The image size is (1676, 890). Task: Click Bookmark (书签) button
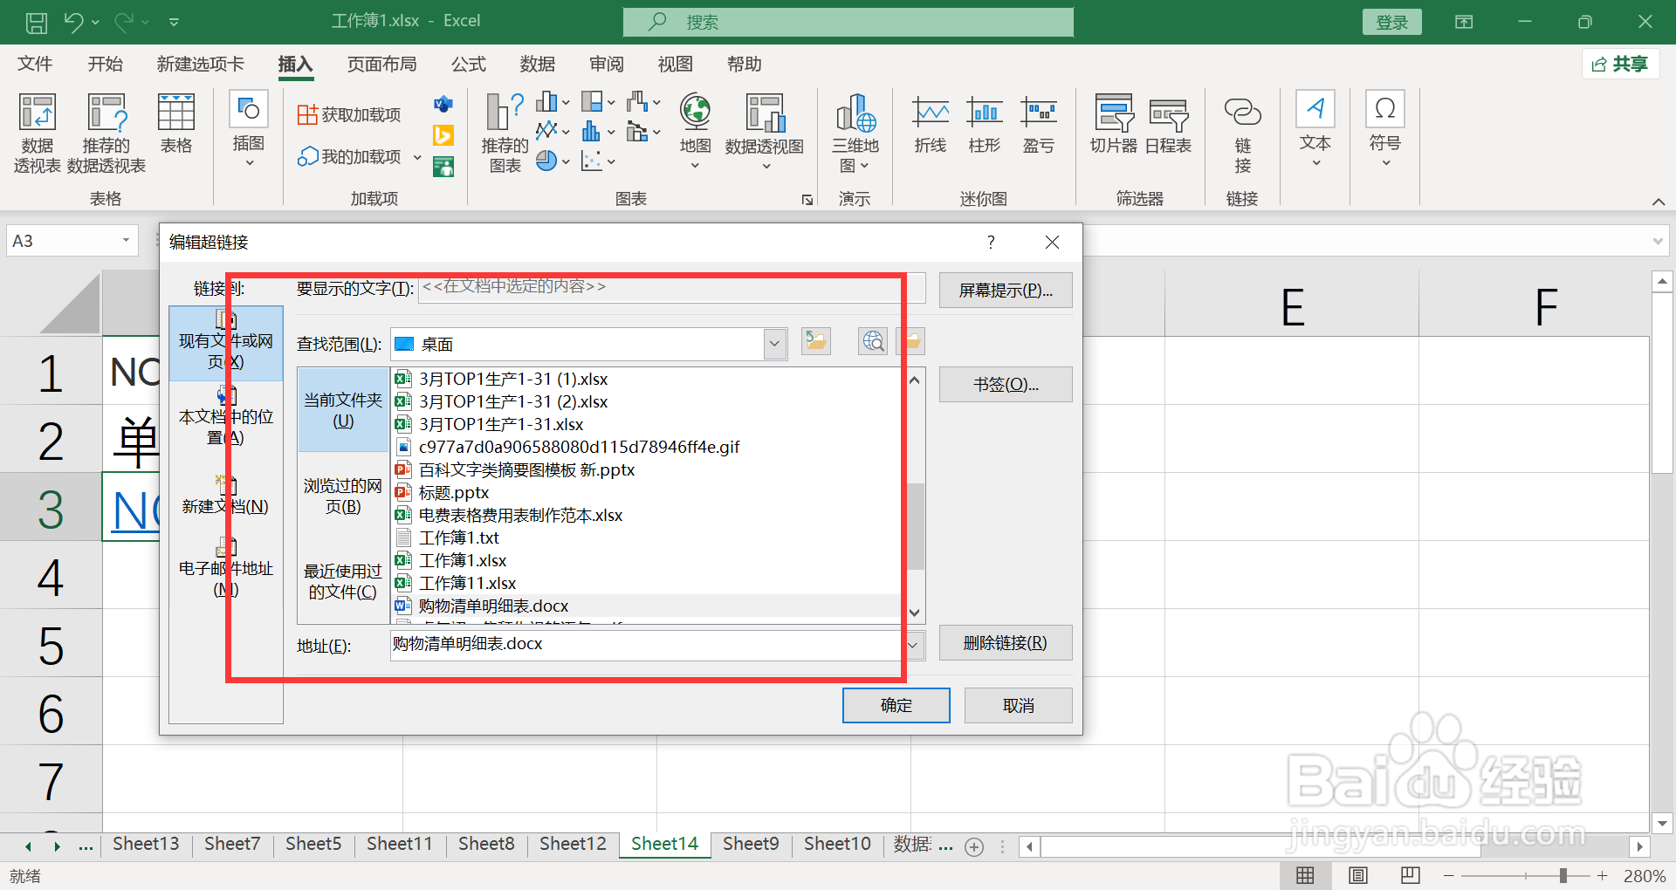click(1006, 385)
